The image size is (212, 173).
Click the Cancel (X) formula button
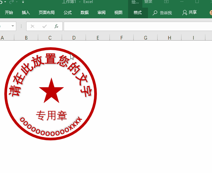click(33, 26)
